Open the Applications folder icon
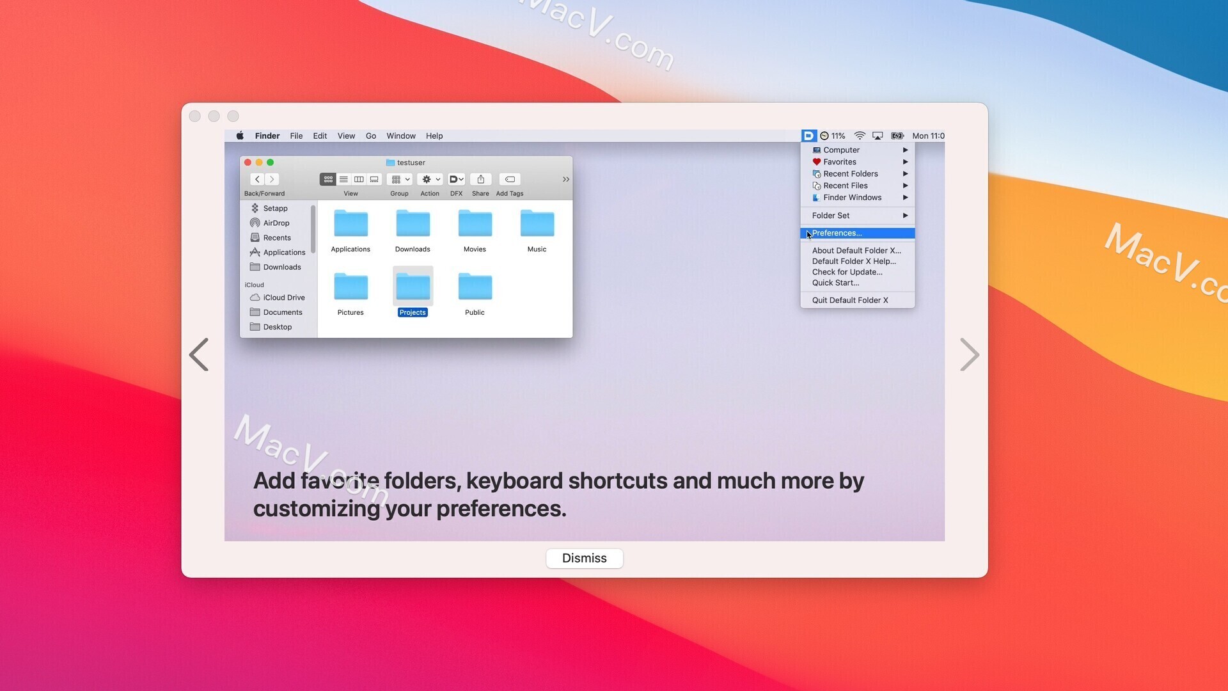Image resolution: width=1228 pixels, height=691 pixels. tap(350, 224)
